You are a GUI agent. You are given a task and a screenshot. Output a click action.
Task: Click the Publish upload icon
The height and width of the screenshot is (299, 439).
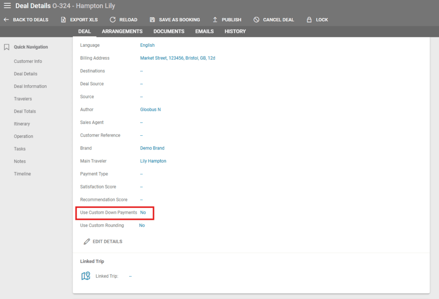(215, 20)
